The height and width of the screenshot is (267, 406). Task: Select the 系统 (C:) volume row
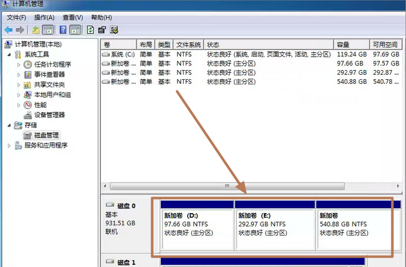click(x=251, y=55)
